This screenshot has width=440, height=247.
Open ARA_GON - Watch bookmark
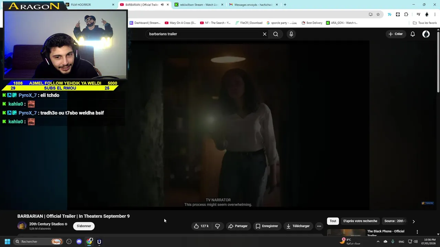click(342, 23)
